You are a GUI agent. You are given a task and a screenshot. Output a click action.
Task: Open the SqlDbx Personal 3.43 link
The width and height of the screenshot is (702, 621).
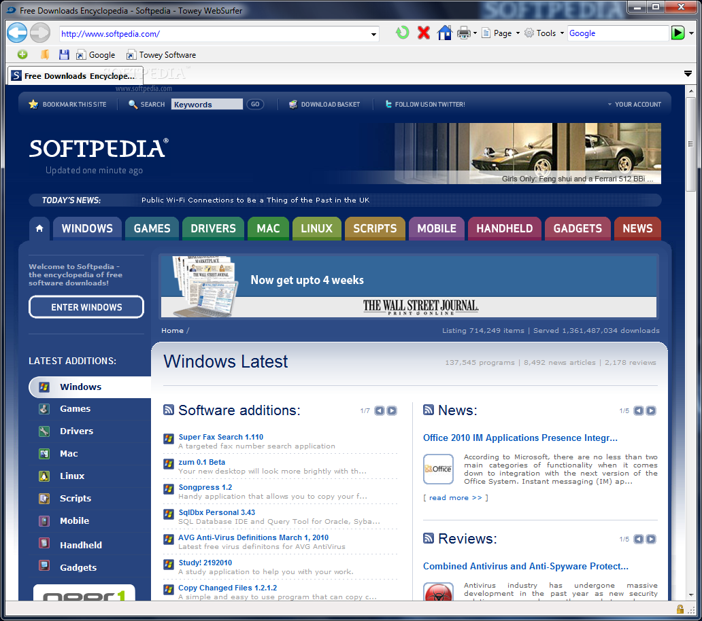click(x=217, y=512)
